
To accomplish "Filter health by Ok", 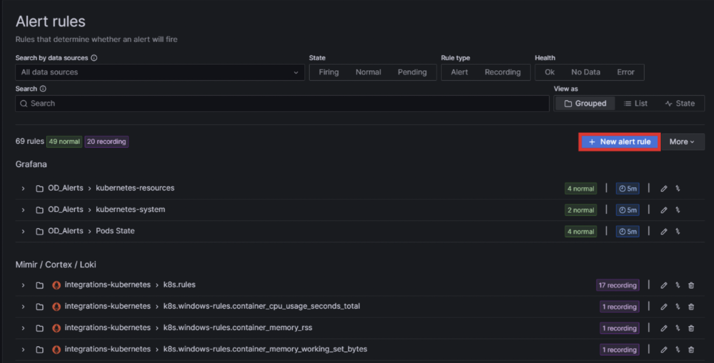I will click(550, 72).
